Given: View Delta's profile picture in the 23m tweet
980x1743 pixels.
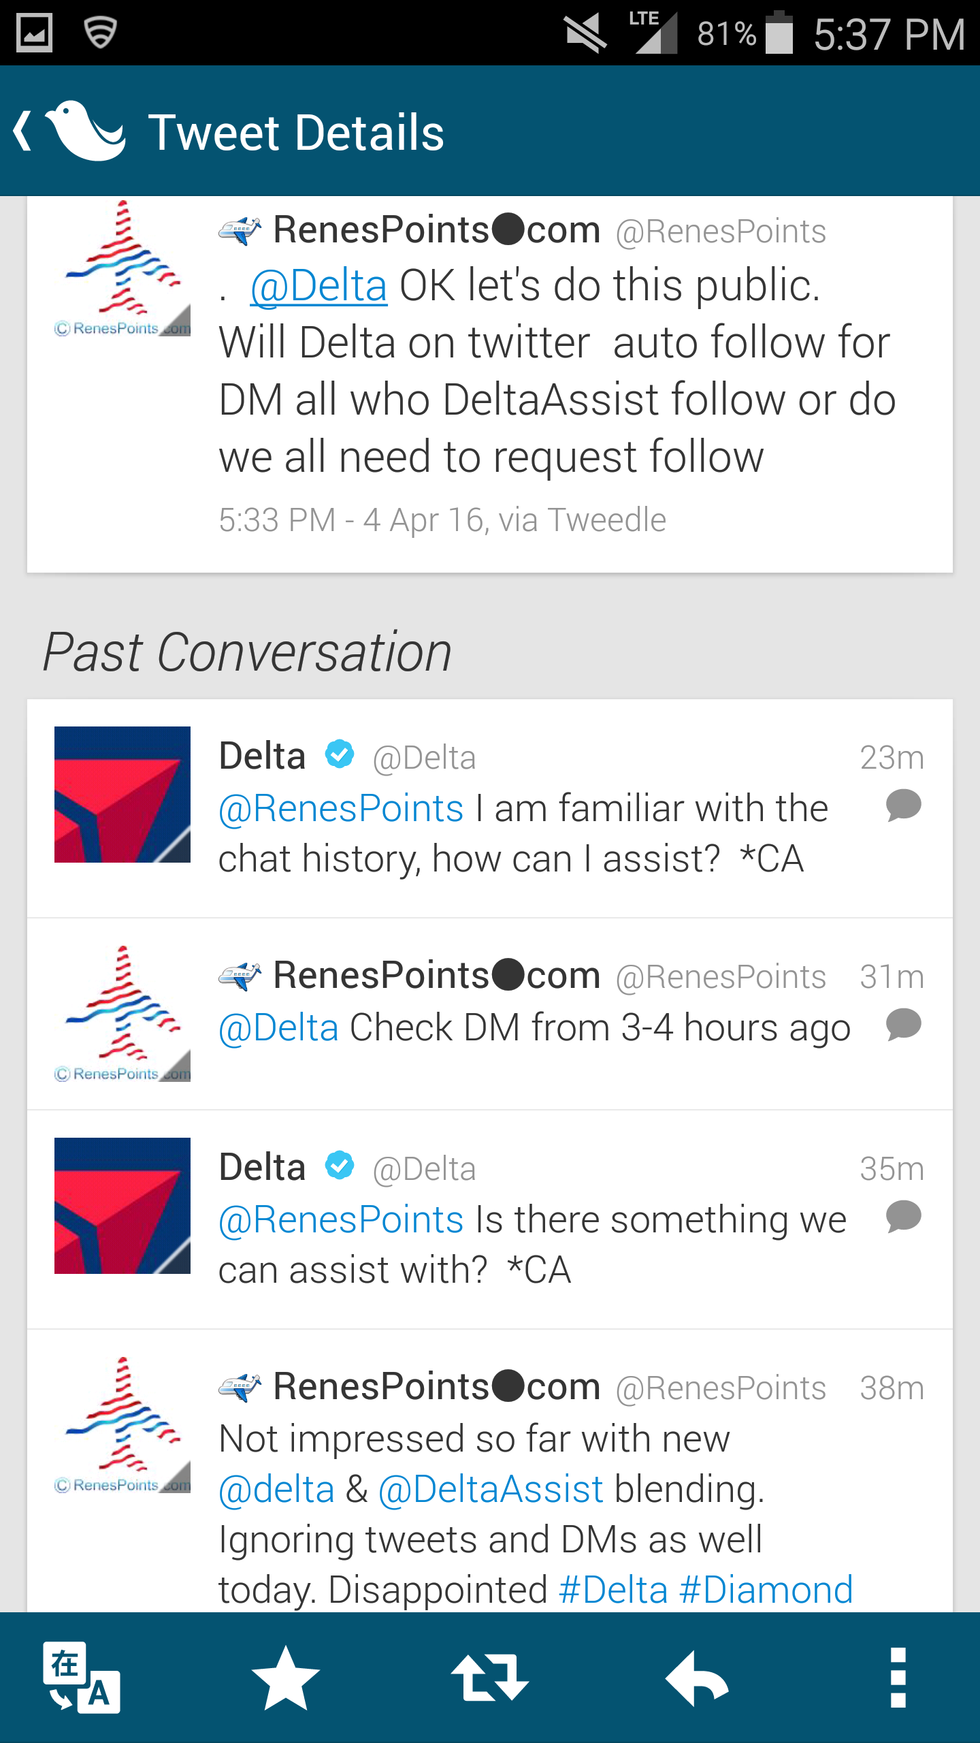Looking at the screenshot, I should tap(122, 795).
